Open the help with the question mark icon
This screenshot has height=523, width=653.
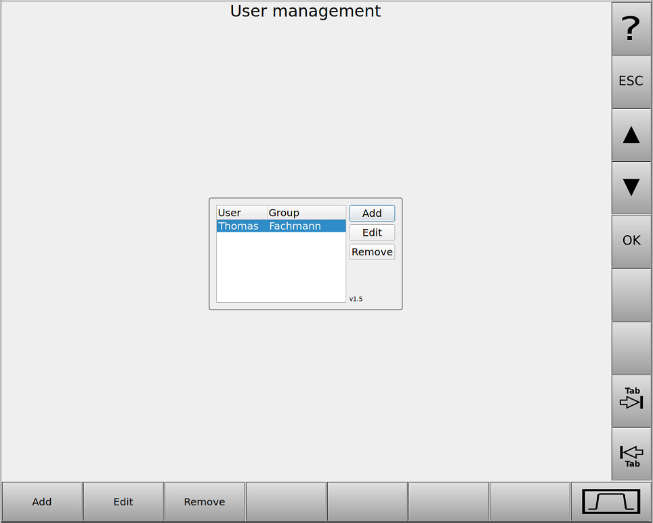point(631,28)
